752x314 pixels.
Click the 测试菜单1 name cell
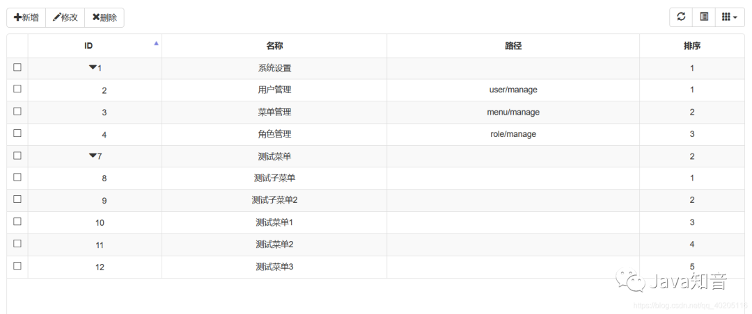tap(274, 222)
